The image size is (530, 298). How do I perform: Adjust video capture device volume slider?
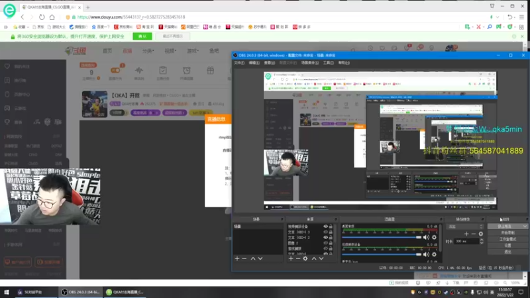(x=382, y=254)
